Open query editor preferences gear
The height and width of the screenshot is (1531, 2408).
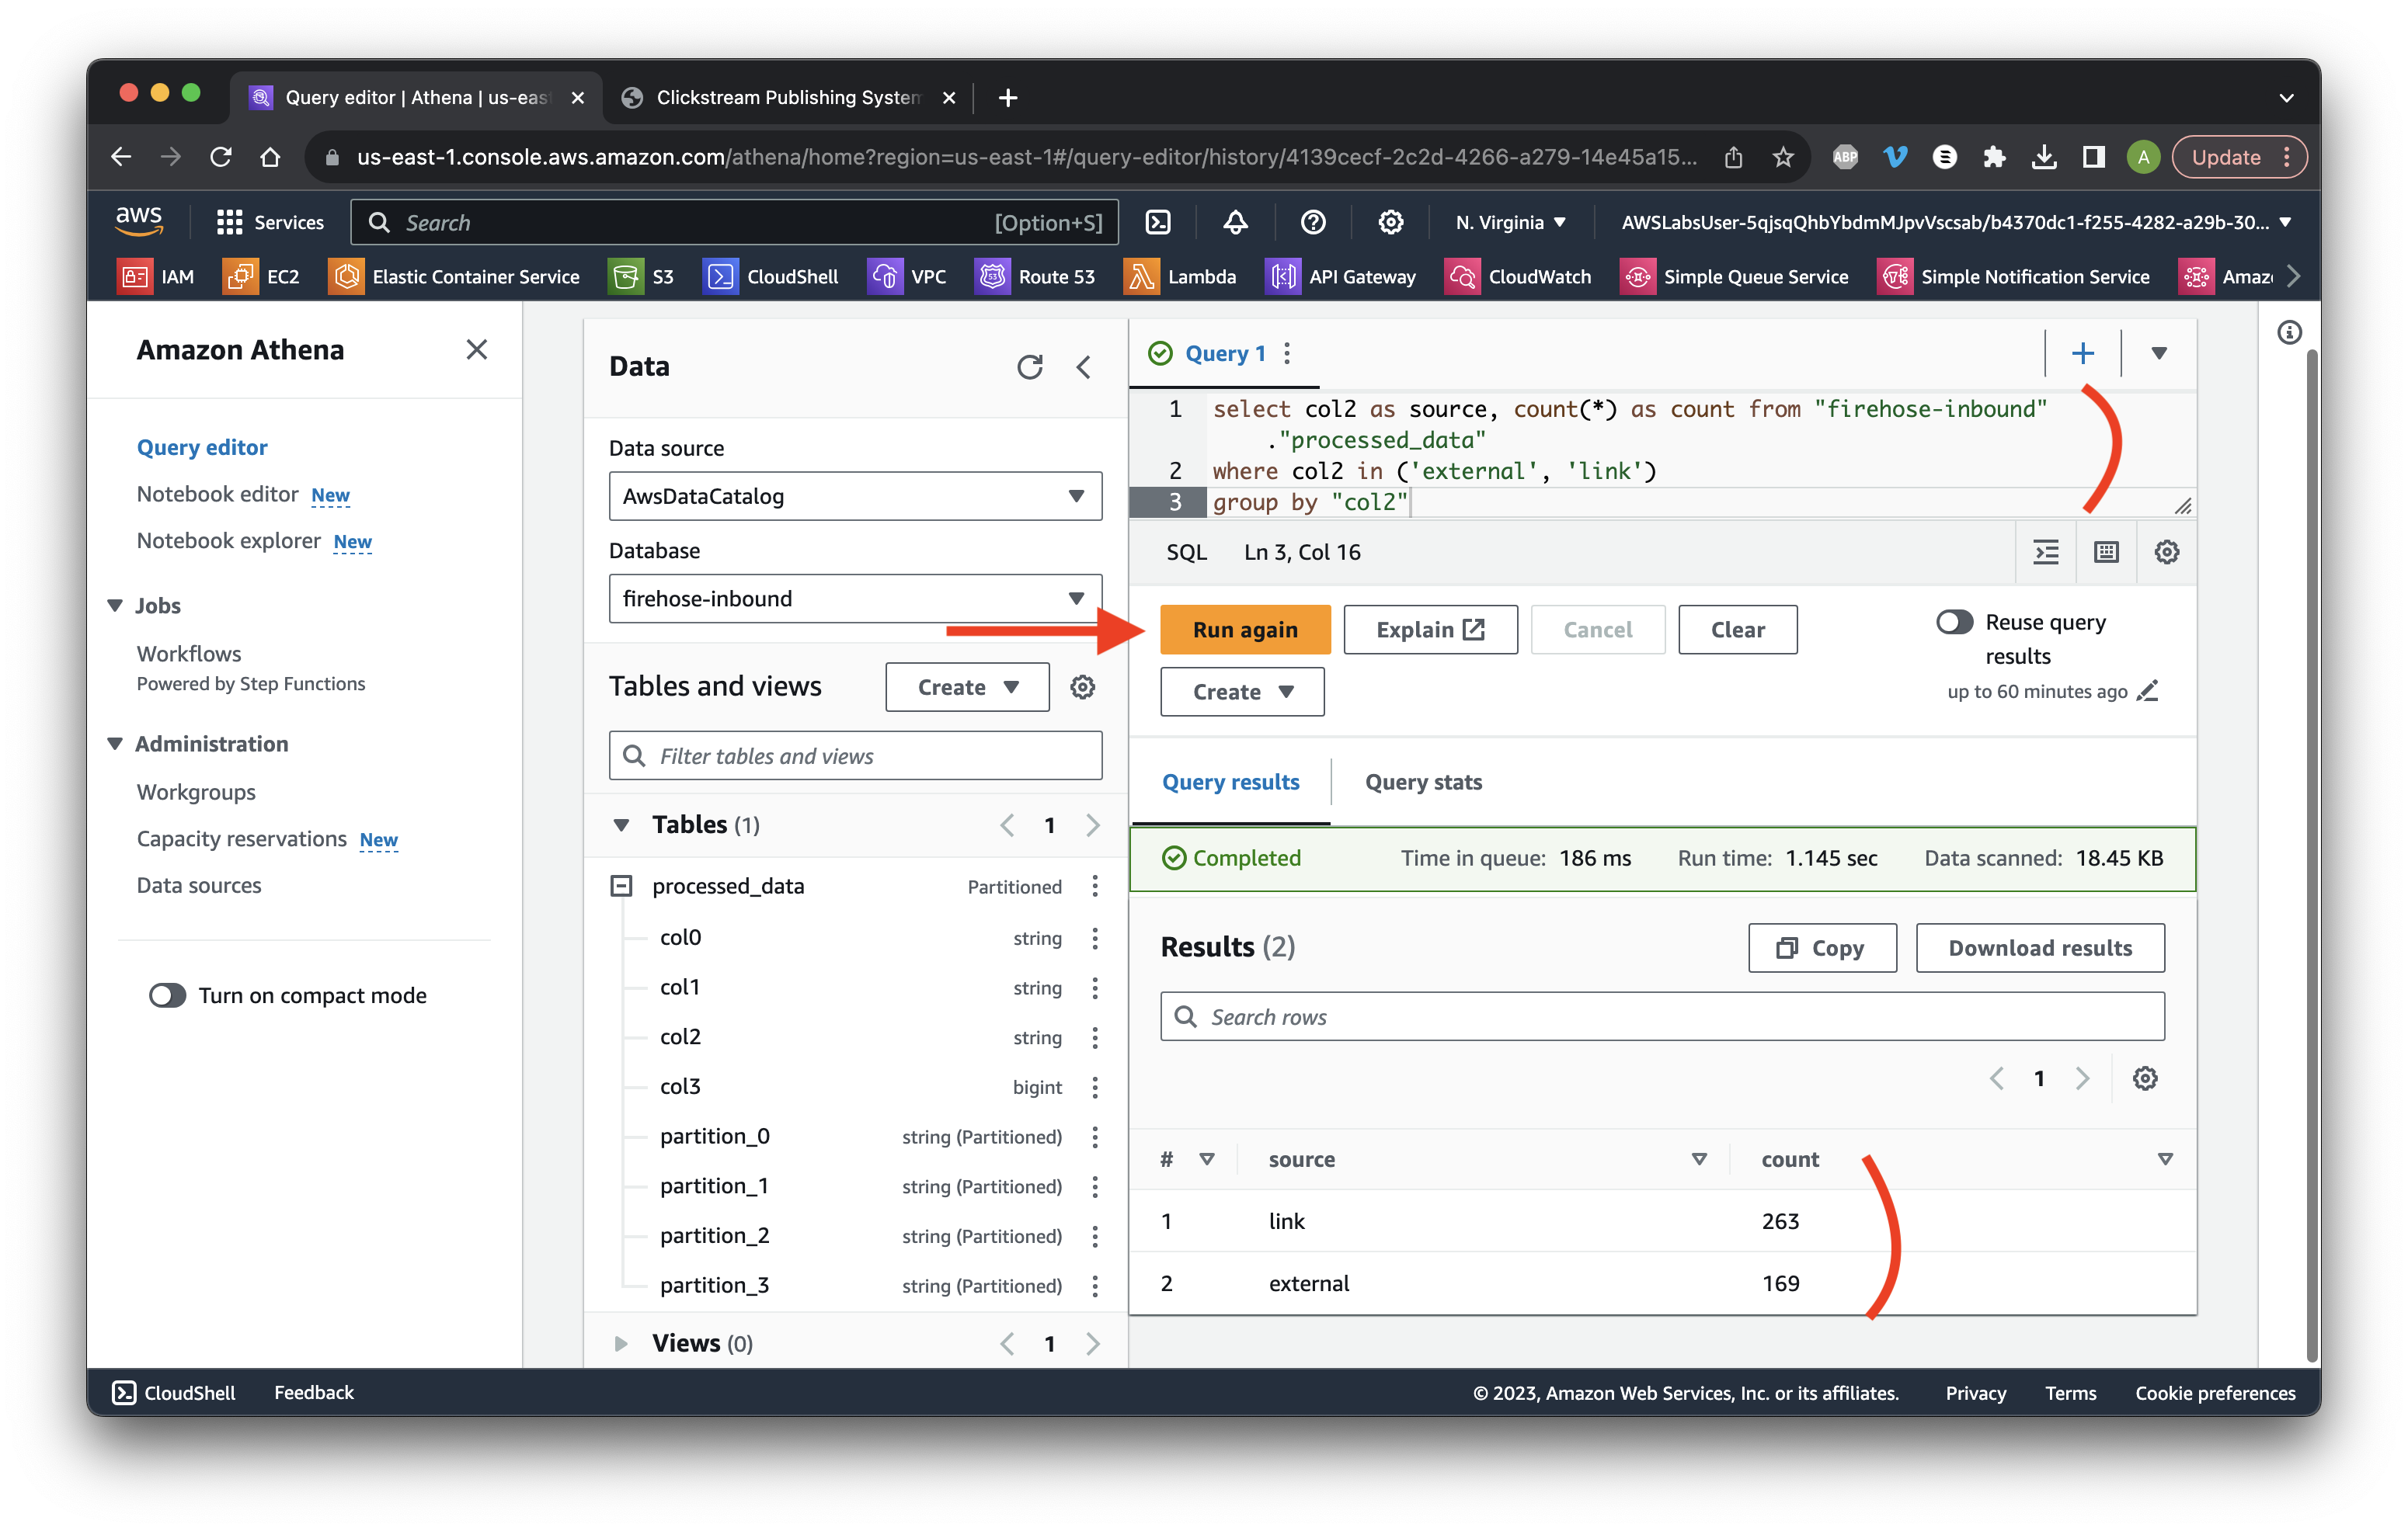(x=2166, y=552)
